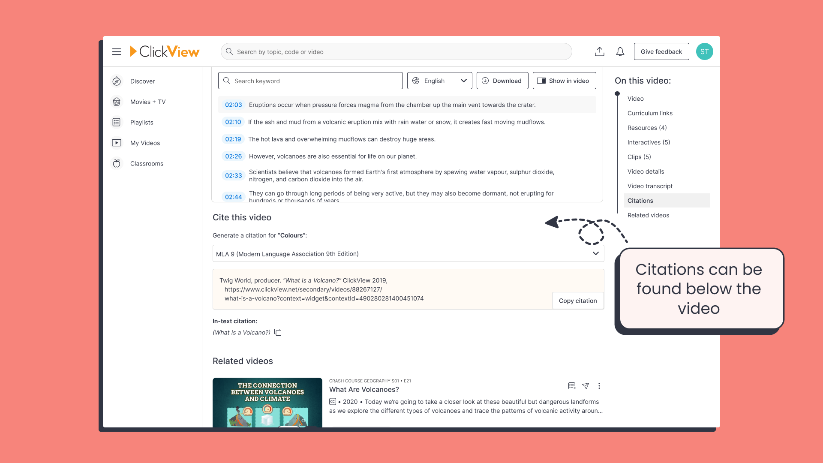Open the ST user avatar

click(x=704, y=52)
